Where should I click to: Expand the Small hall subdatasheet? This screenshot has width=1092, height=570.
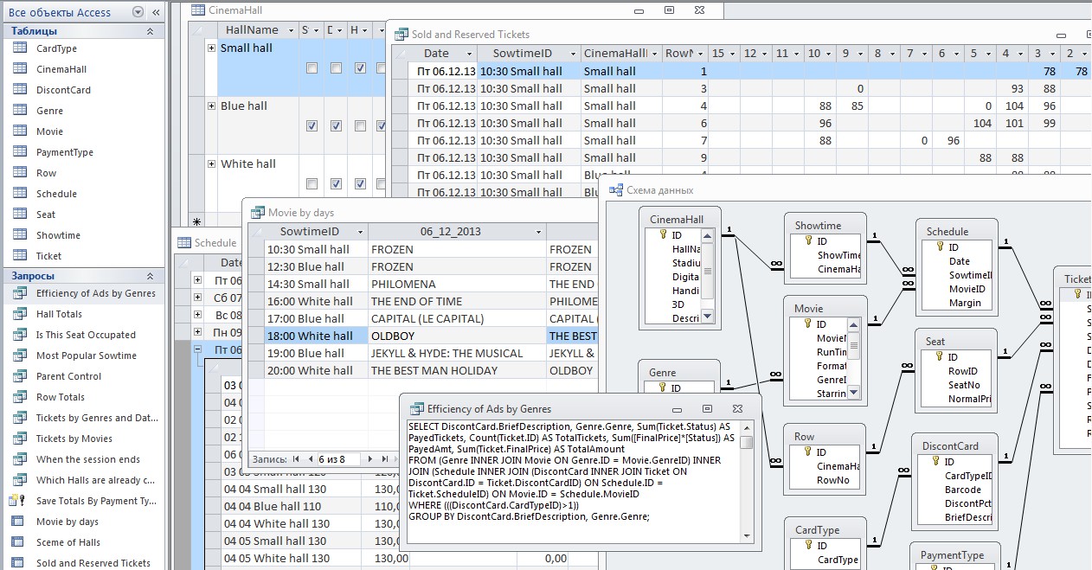click(211, 48)
